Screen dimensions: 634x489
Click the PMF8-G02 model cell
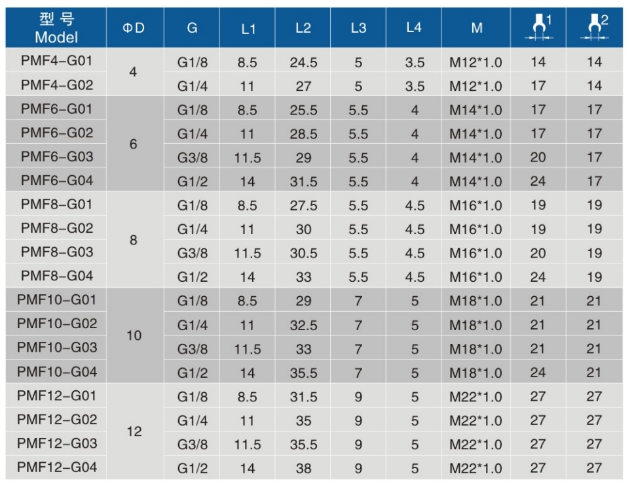(x=56, y=228)
